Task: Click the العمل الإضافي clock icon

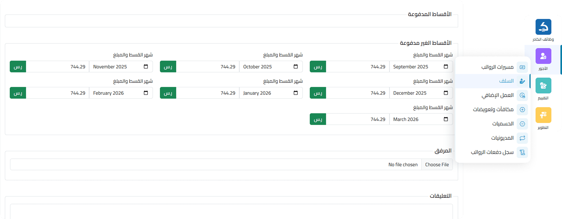Action: click(x=522, y=95)
